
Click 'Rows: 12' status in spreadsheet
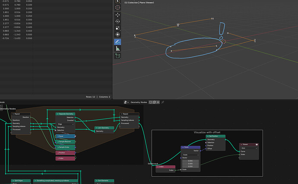pos(90,97)
